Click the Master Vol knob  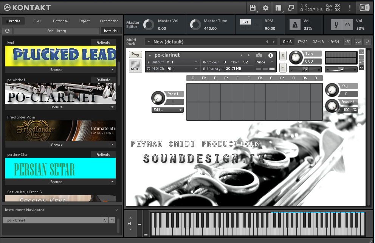pyautogui.click(x=149, y=25)
